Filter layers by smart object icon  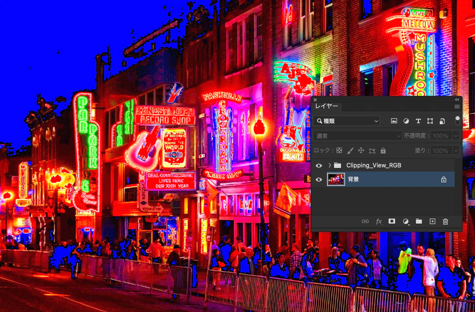point(442,121)
